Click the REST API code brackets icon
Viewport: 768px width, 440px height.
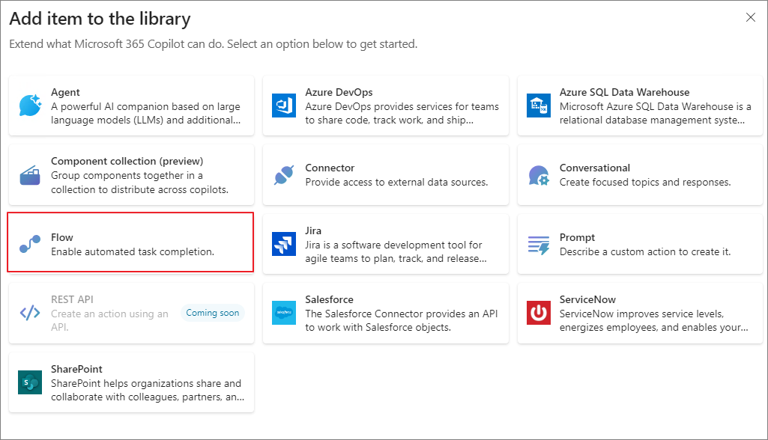point(30,313)
